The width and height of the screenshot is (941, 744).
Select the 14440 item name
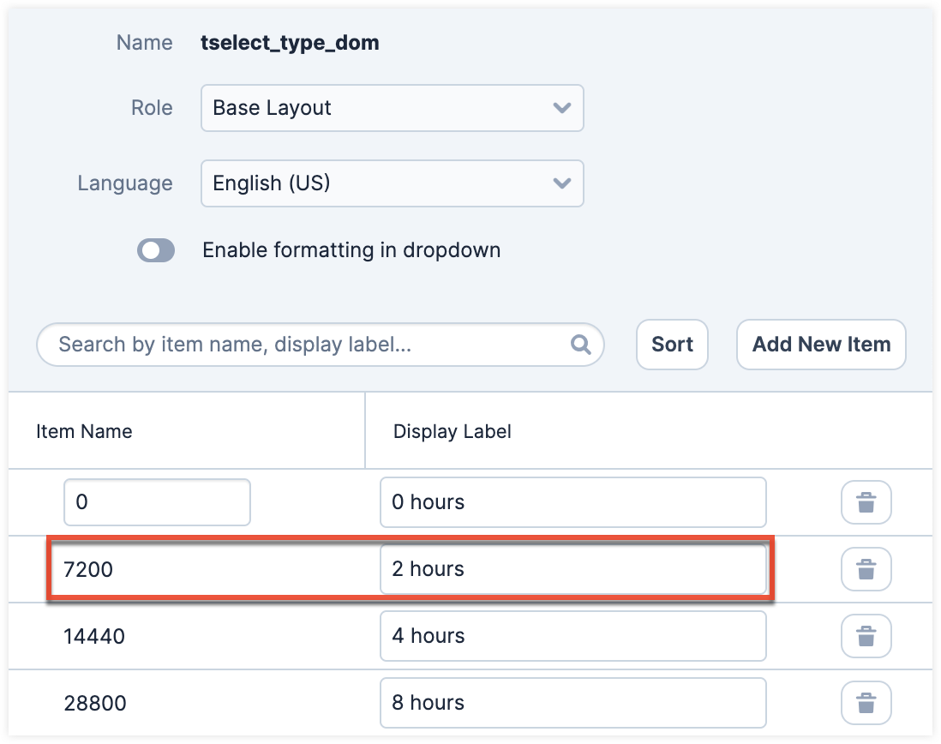(94, 636)
